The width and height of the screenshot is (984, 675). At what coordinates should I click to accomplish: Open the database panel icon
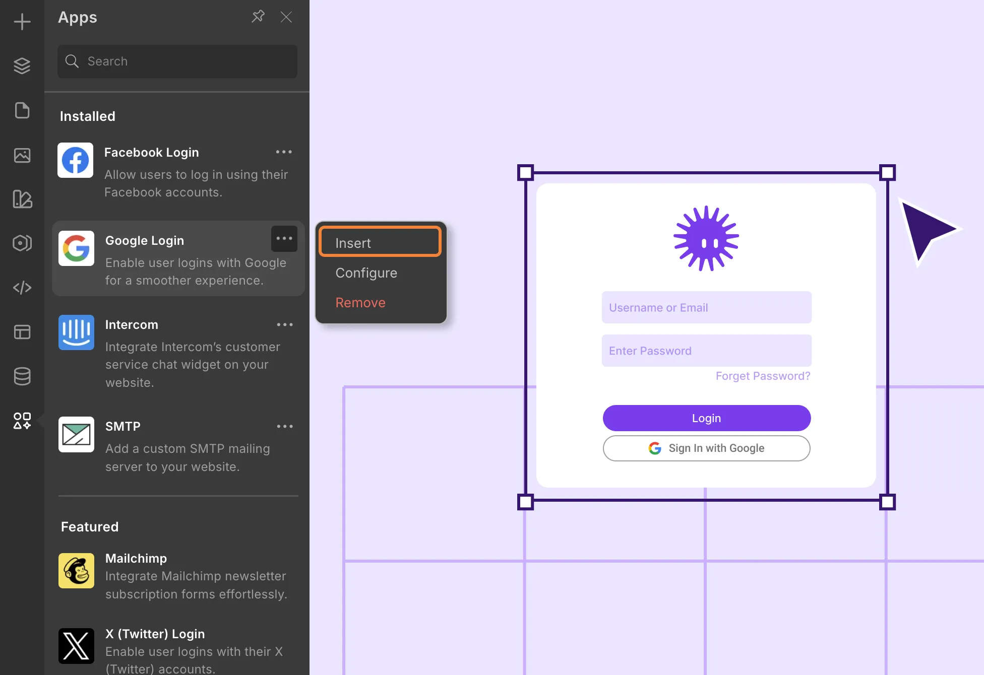coord(22,376)
